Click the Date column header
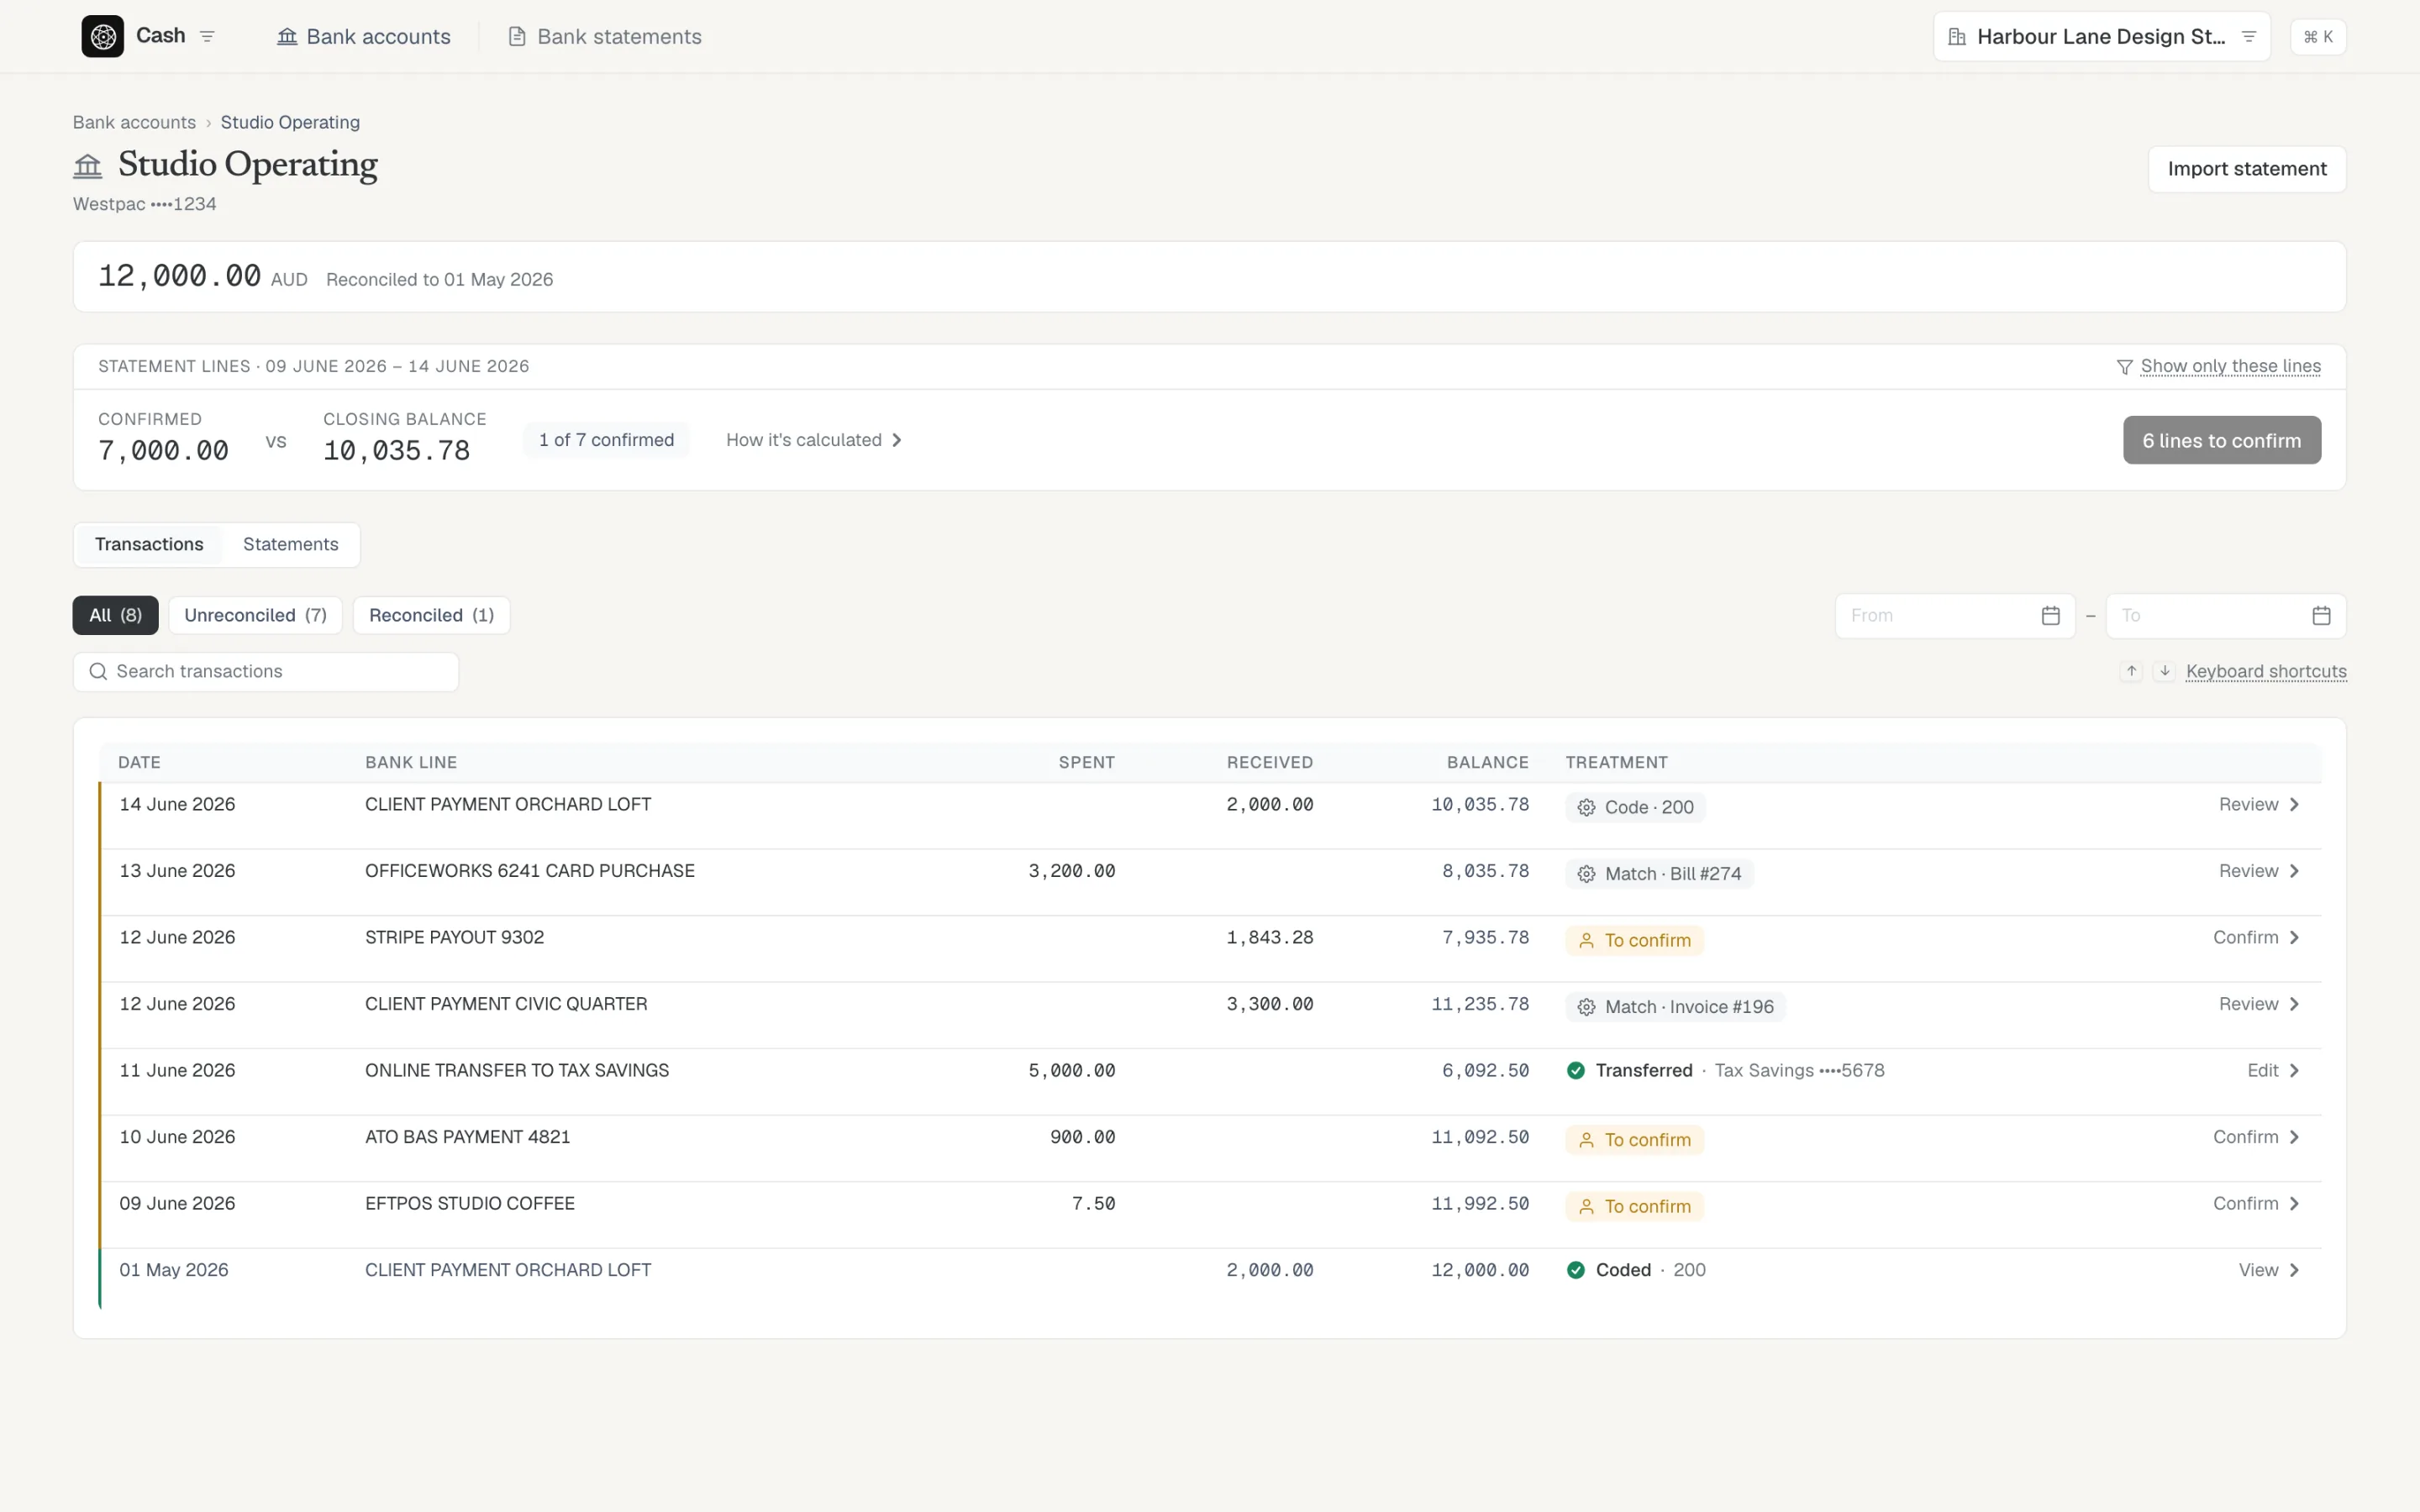Image resolution: width=2420 pixels, height=1512 pixels. pos(139,762)
